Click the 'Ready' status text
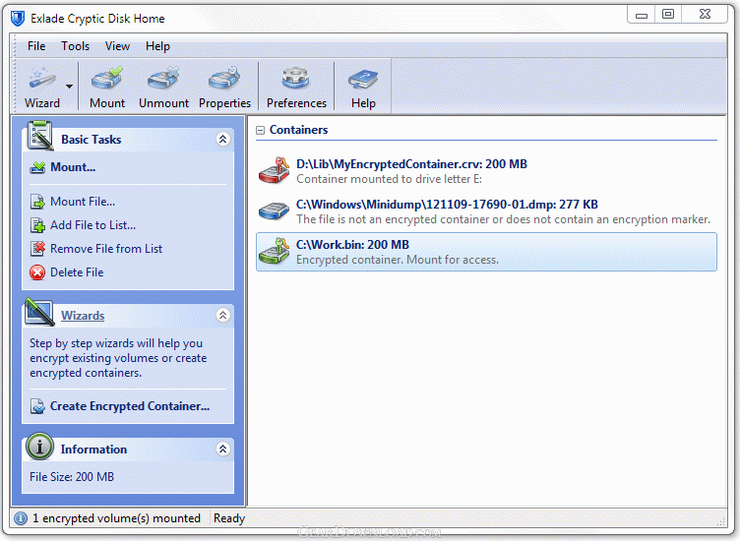Viewport: 740px width, 541px height. (229, 518)
